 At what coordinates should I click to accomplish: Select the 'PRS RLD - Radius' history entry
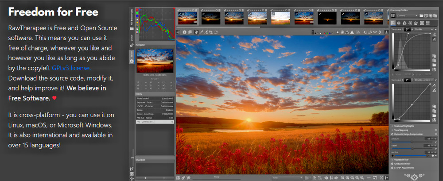(x=155, y=118)
